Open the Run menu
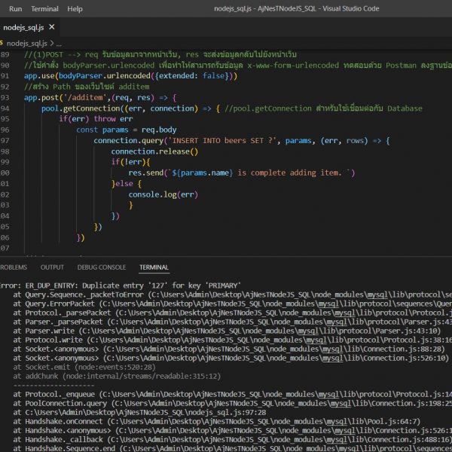The height and width of the screenshot is (452, 452). [x=15, y=8]
